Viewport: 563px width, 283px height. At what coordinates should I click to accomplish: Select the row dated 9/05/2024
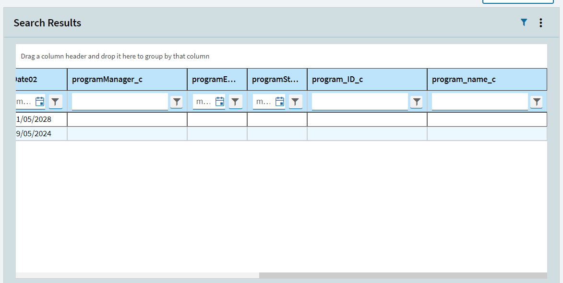(x=281, y=133)
